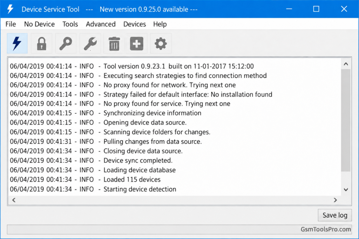
Task: Select 'Pulling changes from data source.' line
Action: tap(106, 141)
